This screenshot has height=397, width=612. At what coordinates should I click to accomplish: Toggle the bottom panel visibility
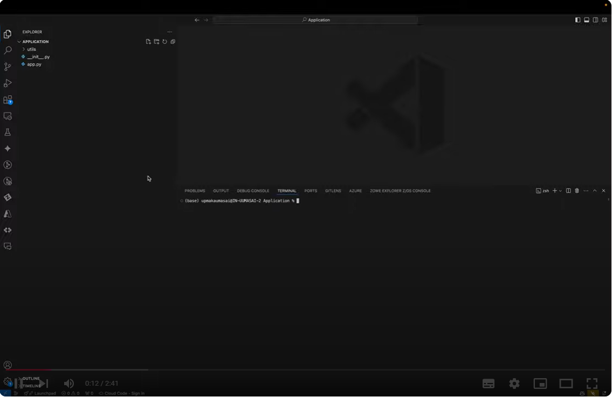[x=587, y=20]
